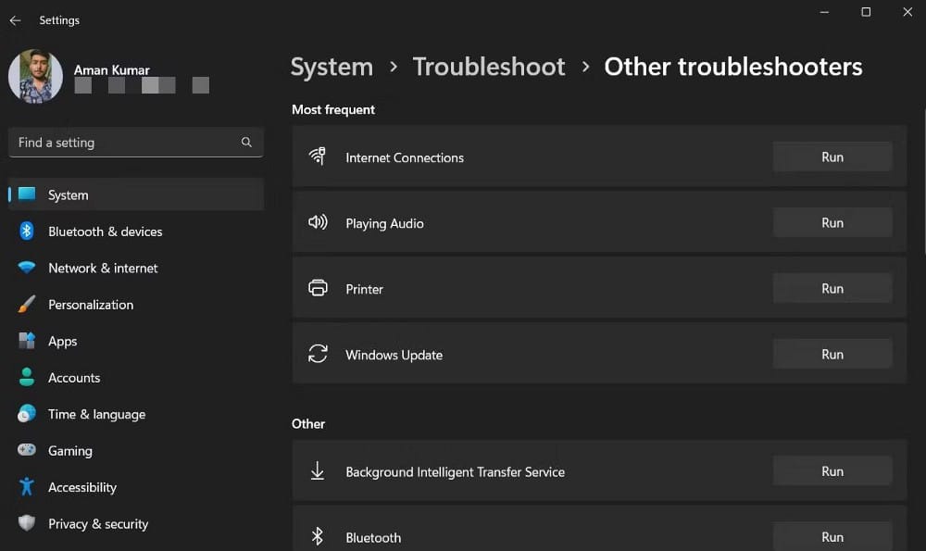Run the Windows Update troubleshooter
The width and height of the screenshot is (926, 551).
click(832, 354)
